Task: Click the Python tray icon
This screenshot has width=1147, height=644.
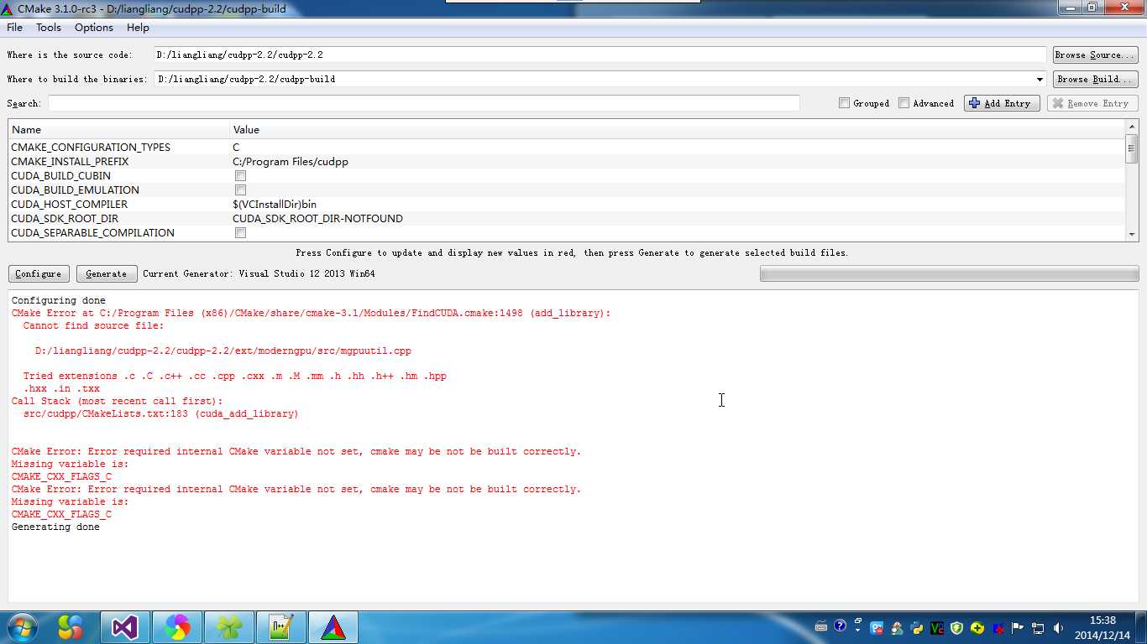Action: point(917,628)
